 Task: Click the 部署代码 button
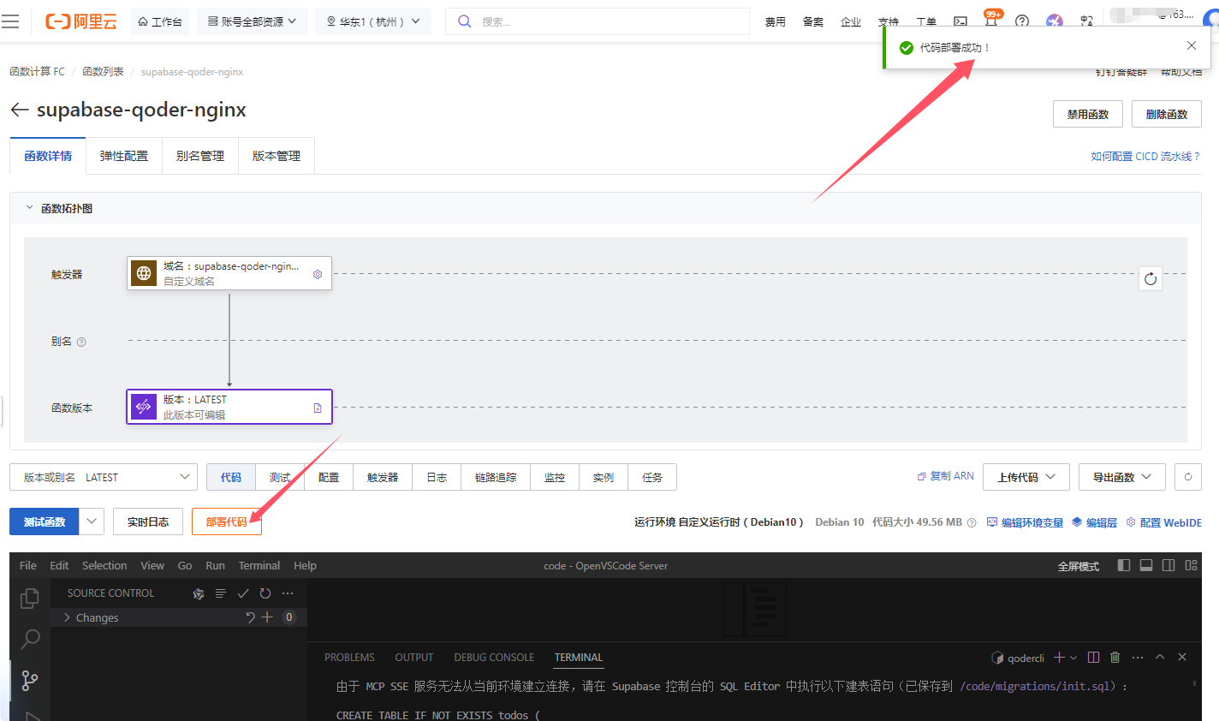(x=226, y=521)
